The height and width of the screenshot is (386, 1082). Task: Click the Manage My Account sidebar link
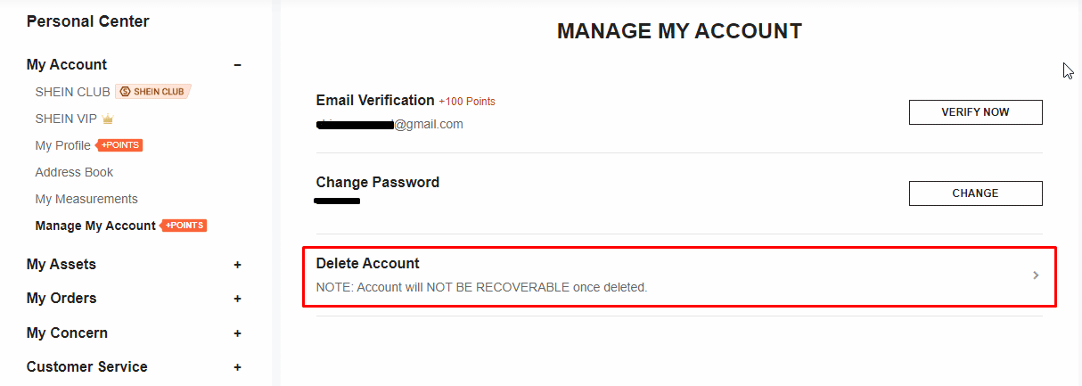(x=95, y=226)
